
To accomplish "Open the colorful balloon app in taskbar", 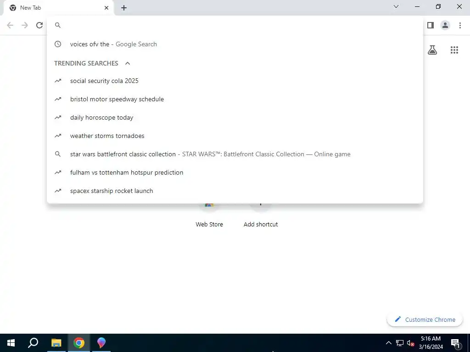I will [x=101, y=343].
